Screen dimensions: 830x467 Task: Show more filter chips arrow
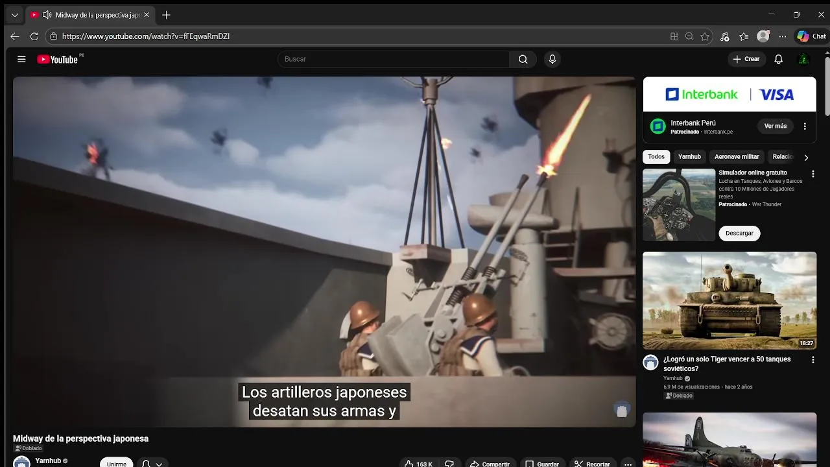806,157
